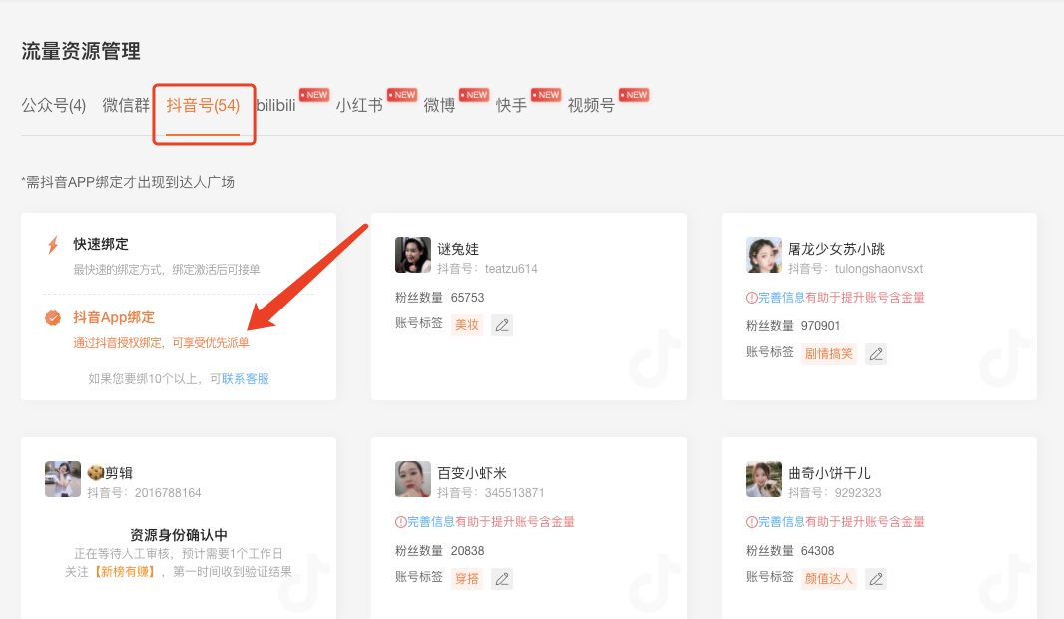This screenshot has width=1064, height=619.
Task: Edit tag 穿搭 with the pencil icon
Action: [x=502, y=579]
